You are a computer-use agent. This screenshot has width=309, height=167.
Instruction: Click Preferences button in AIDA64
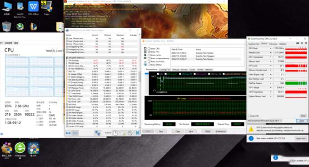[x=221, y=131]
